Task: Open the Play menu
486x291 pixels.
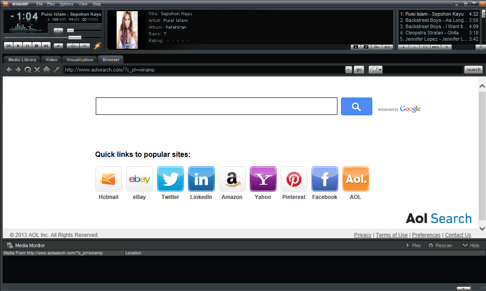Action: coord(51,4)
